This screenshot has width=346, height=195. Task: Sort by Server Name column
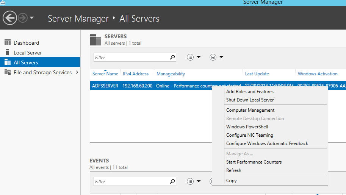click(x=105, y=74)
